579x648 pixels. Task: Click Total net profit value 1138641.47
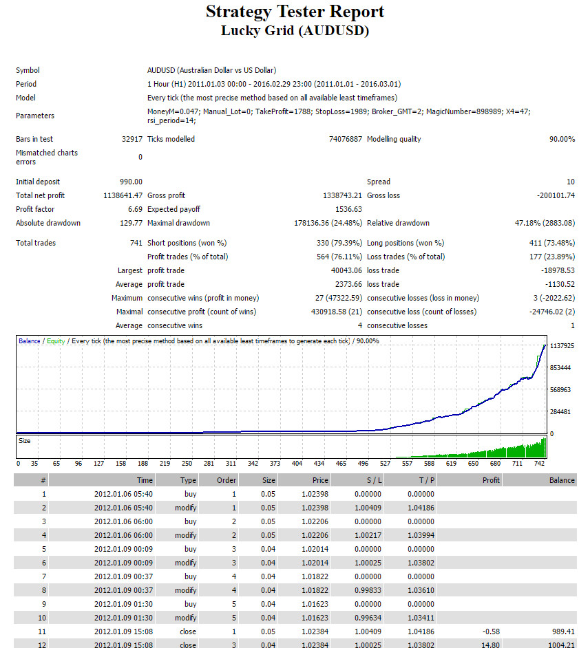(x=123, y=195)
